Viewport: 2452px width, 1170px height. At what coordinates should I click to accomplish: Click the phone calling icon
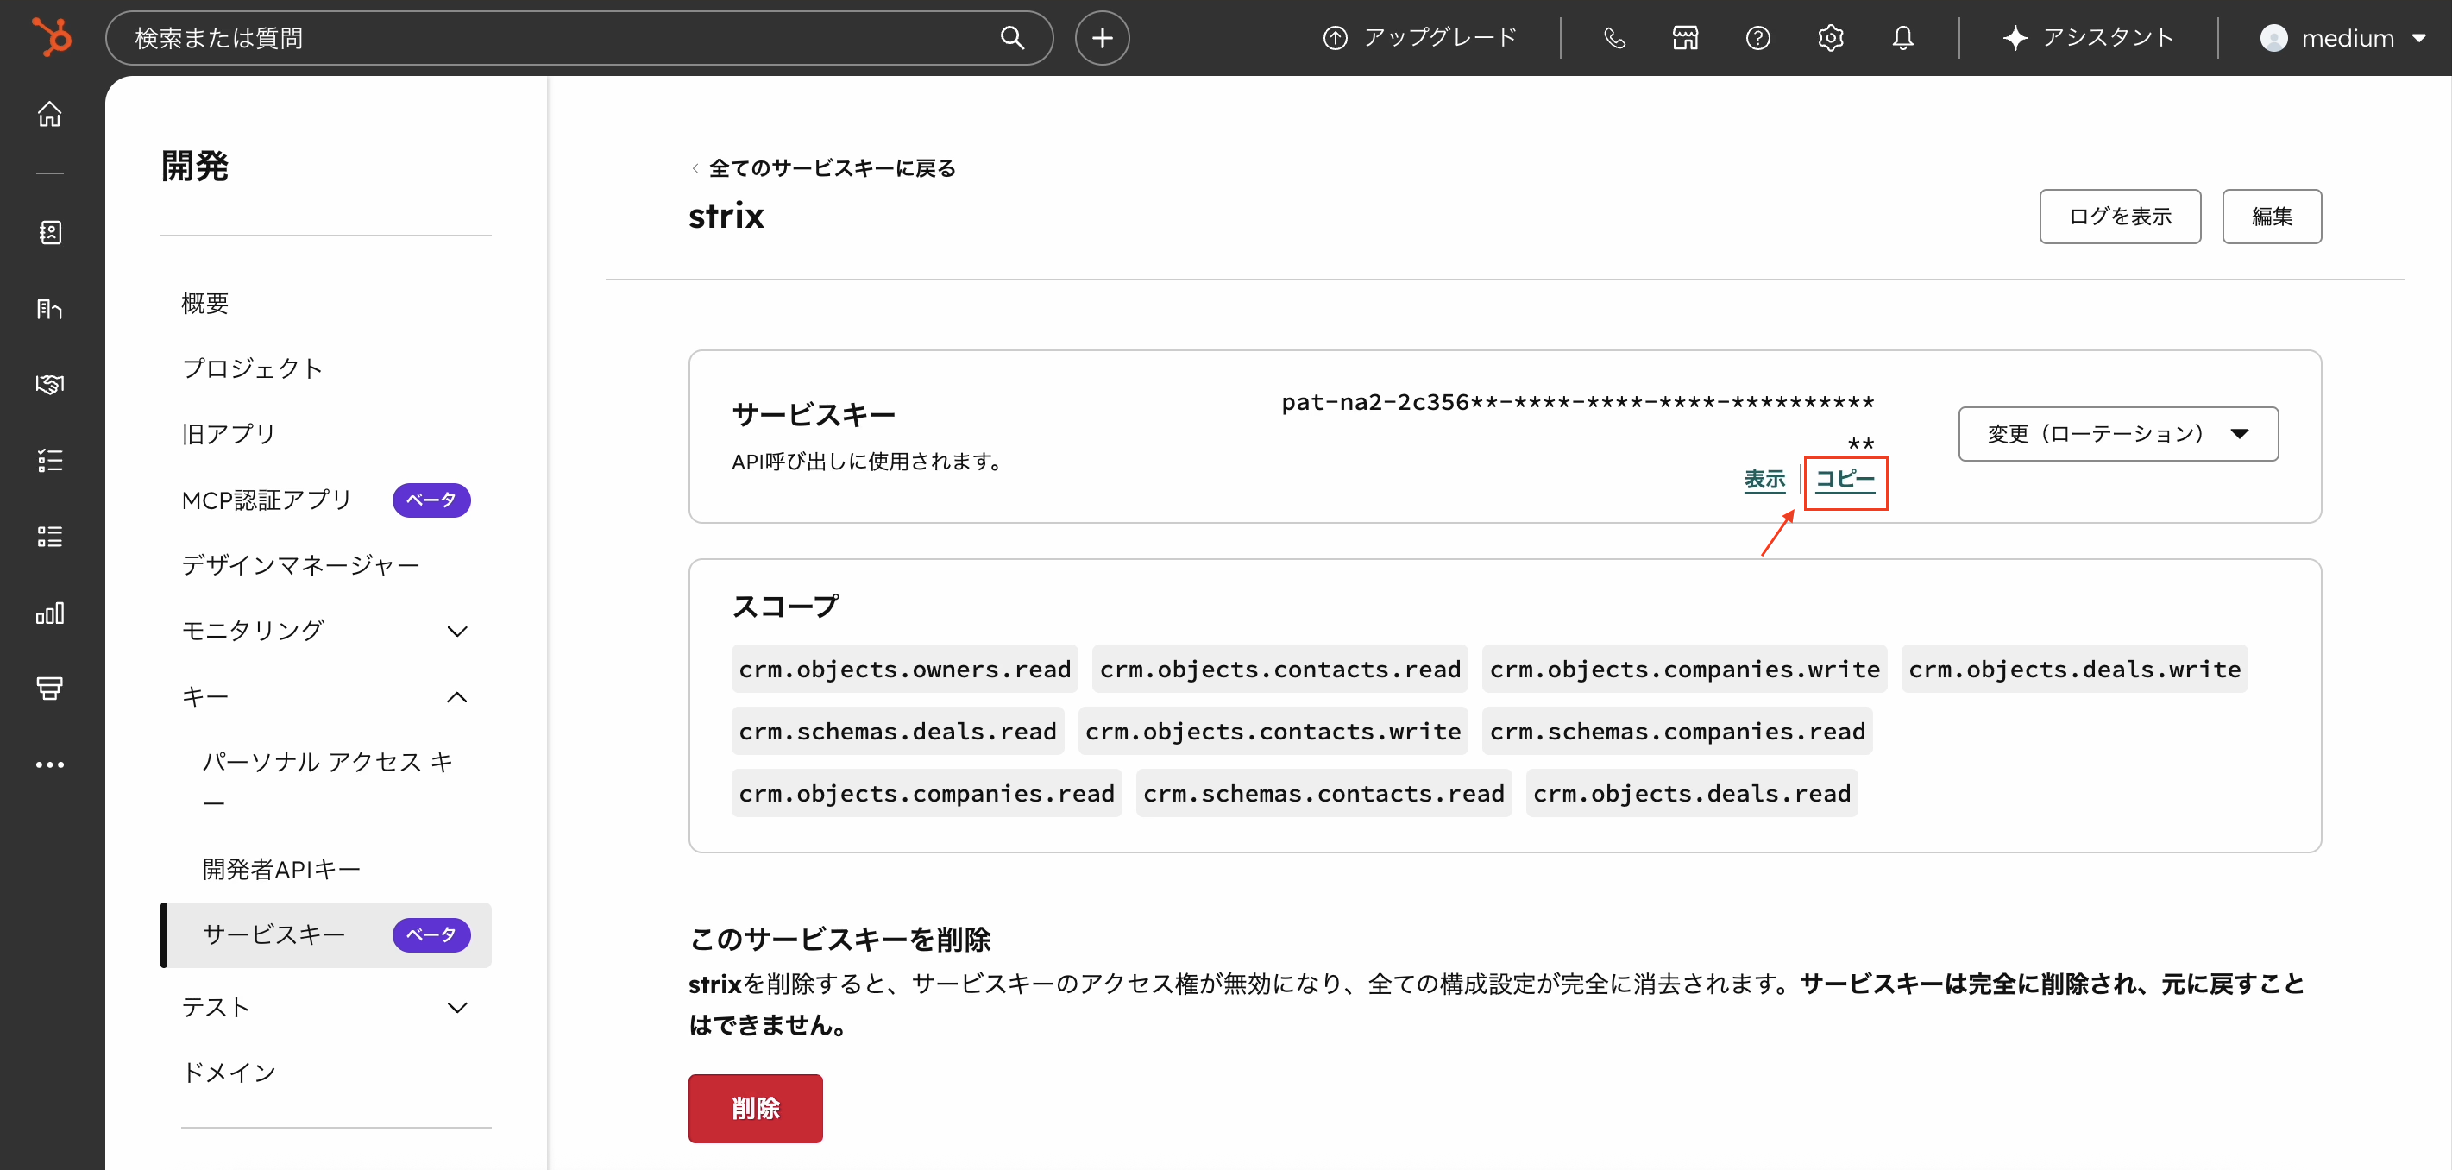(1613, 38)
